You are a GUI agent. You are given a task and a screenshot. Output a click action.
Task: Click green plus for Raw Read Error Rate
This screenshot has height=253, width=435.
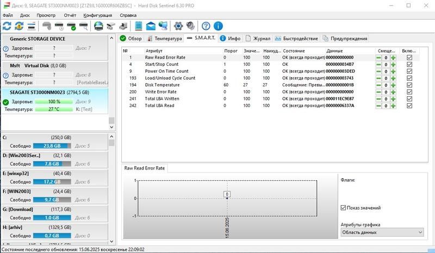[393, 58]
